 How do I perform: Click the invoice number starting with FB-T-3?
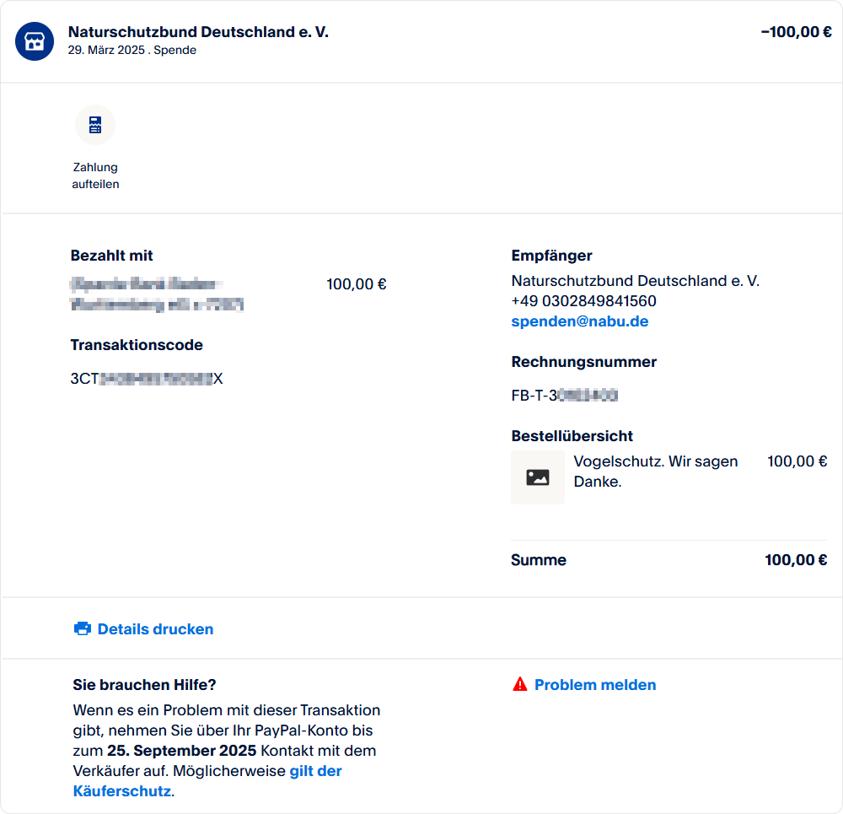pos(565,396)
